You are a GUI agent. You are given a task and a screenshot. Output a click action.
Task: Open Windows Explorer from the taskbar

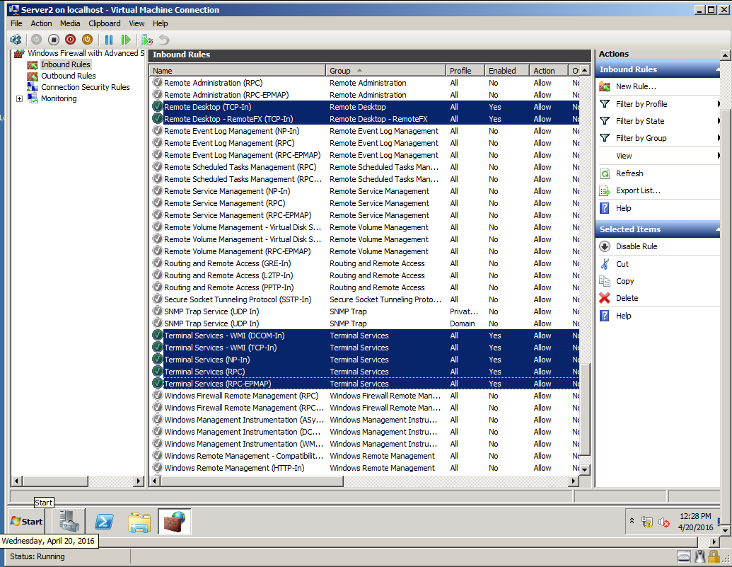pos(139,522)
